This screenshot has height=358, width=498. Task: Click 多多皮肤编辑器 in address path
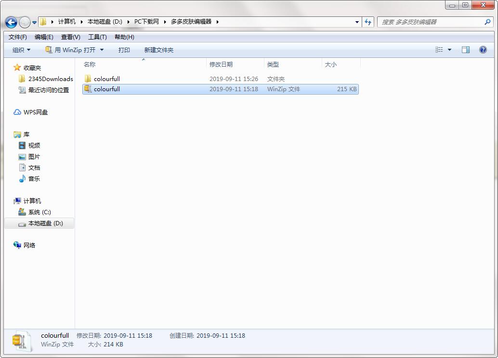point(191,22)
